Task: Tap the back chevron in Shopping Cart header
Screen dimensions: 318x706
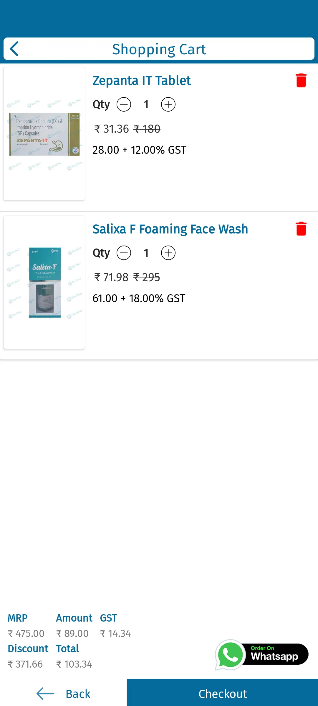Action: pos(14,49)
